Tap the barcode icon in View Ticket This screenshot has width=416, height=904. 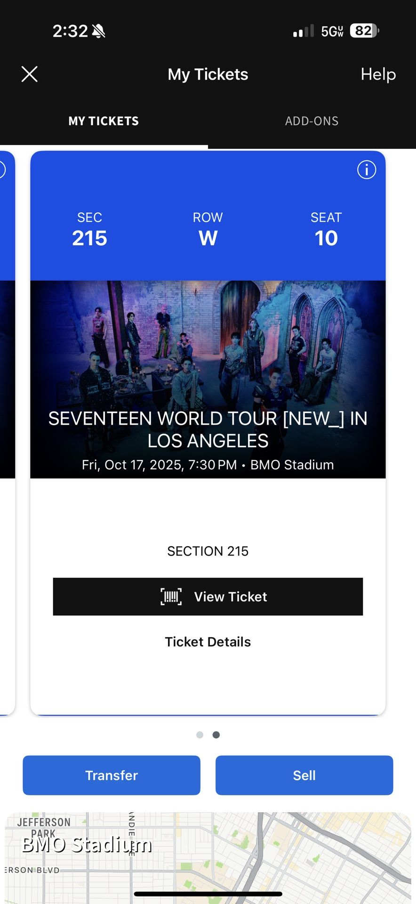click(171, 597)
